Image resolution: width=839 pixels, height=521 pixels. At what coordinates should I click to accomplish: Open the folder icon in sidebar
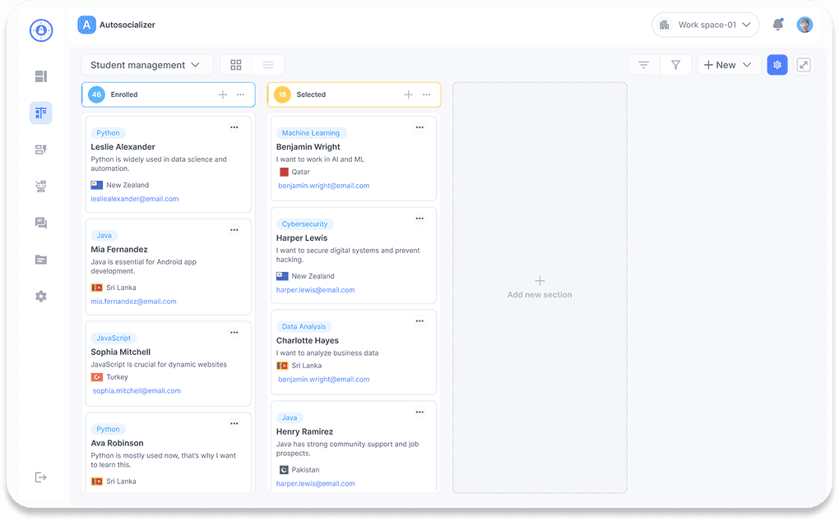40,260
